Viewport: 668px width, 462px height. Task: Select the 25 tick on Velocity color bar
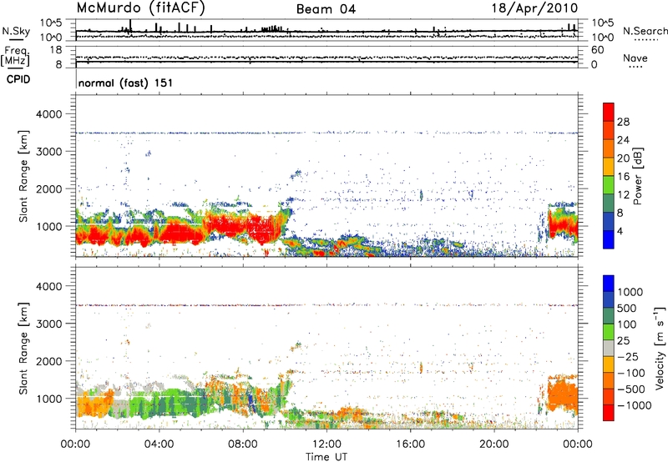click(624, 340)
